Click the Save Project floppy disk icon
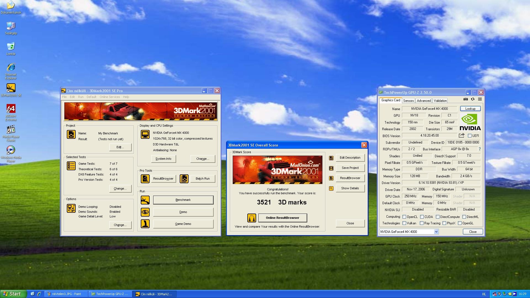530x298 pixels. tap(331, 168)
